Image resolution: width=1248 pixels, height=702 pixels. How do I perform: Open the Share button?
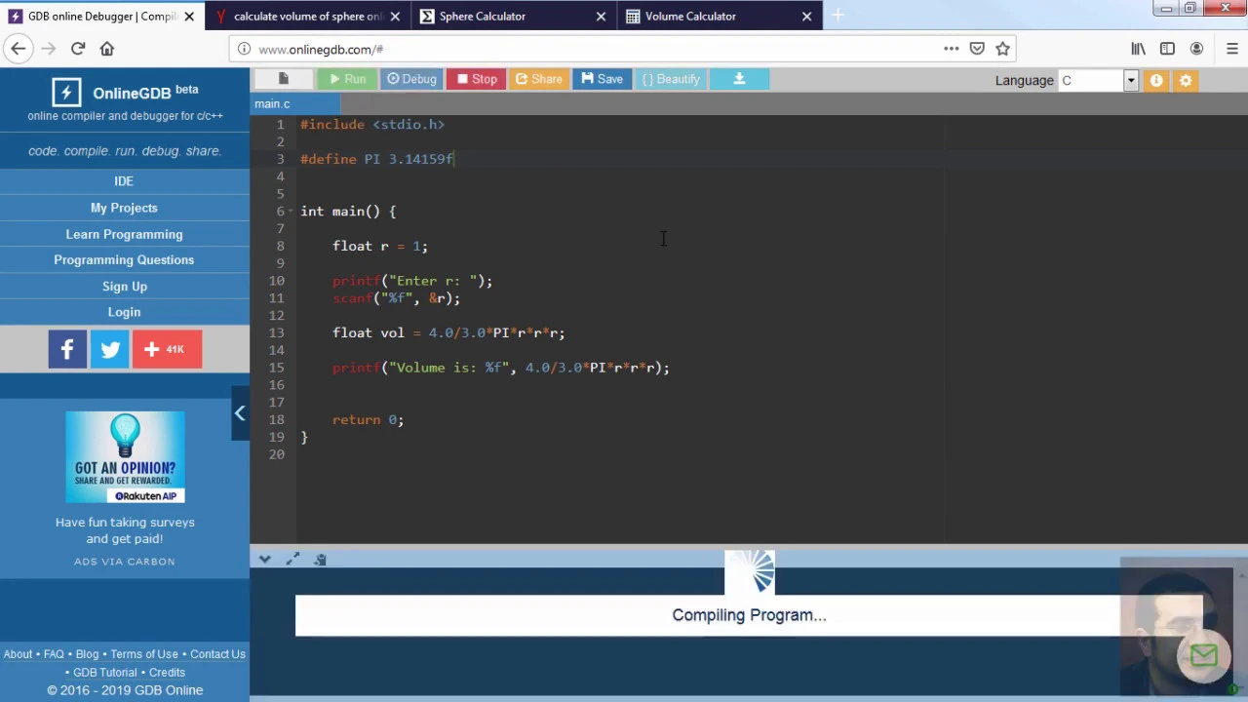tap(538, 79)
